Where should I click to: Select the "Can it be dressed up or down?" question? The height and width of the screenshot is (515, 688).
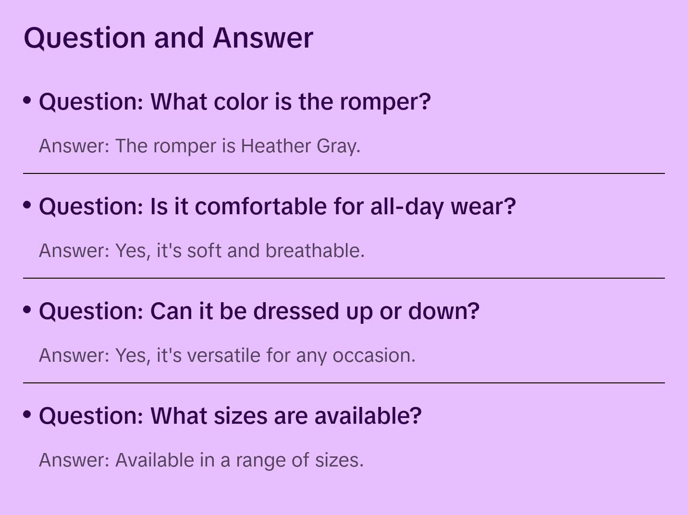[x=259, y=311]
